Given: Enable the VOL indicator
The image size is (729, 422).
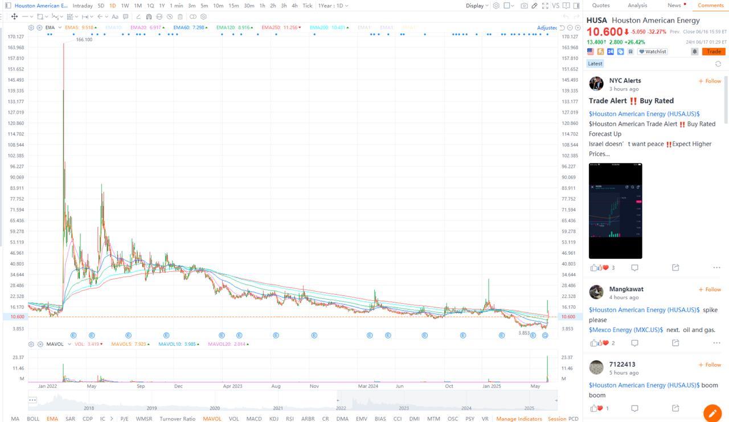Looking at the screenshot, I should pos(234,419).
